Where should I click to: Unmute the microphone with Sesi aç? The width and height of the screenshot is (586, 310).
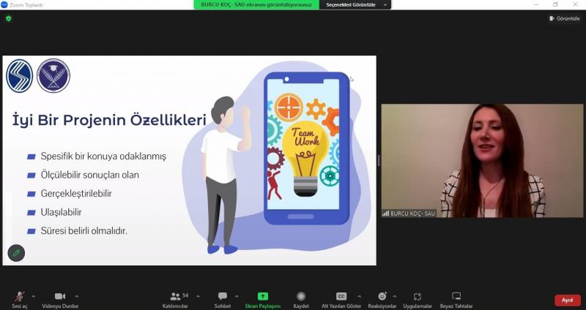click(x=20, y=297)
